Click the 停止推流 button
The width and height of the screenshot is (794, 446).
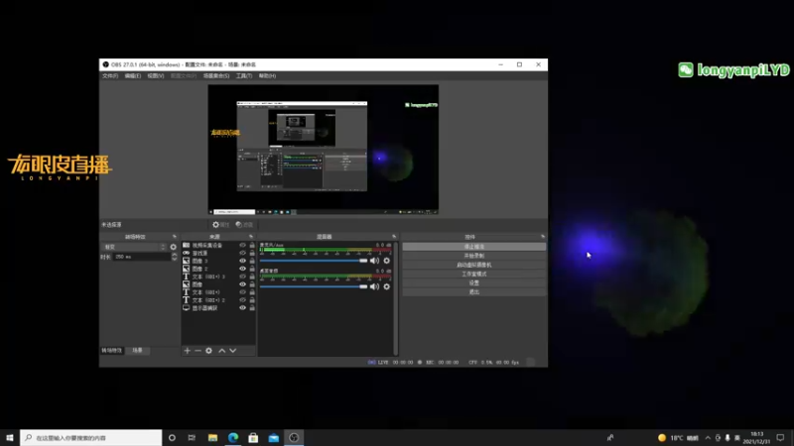tap(474, 247)
